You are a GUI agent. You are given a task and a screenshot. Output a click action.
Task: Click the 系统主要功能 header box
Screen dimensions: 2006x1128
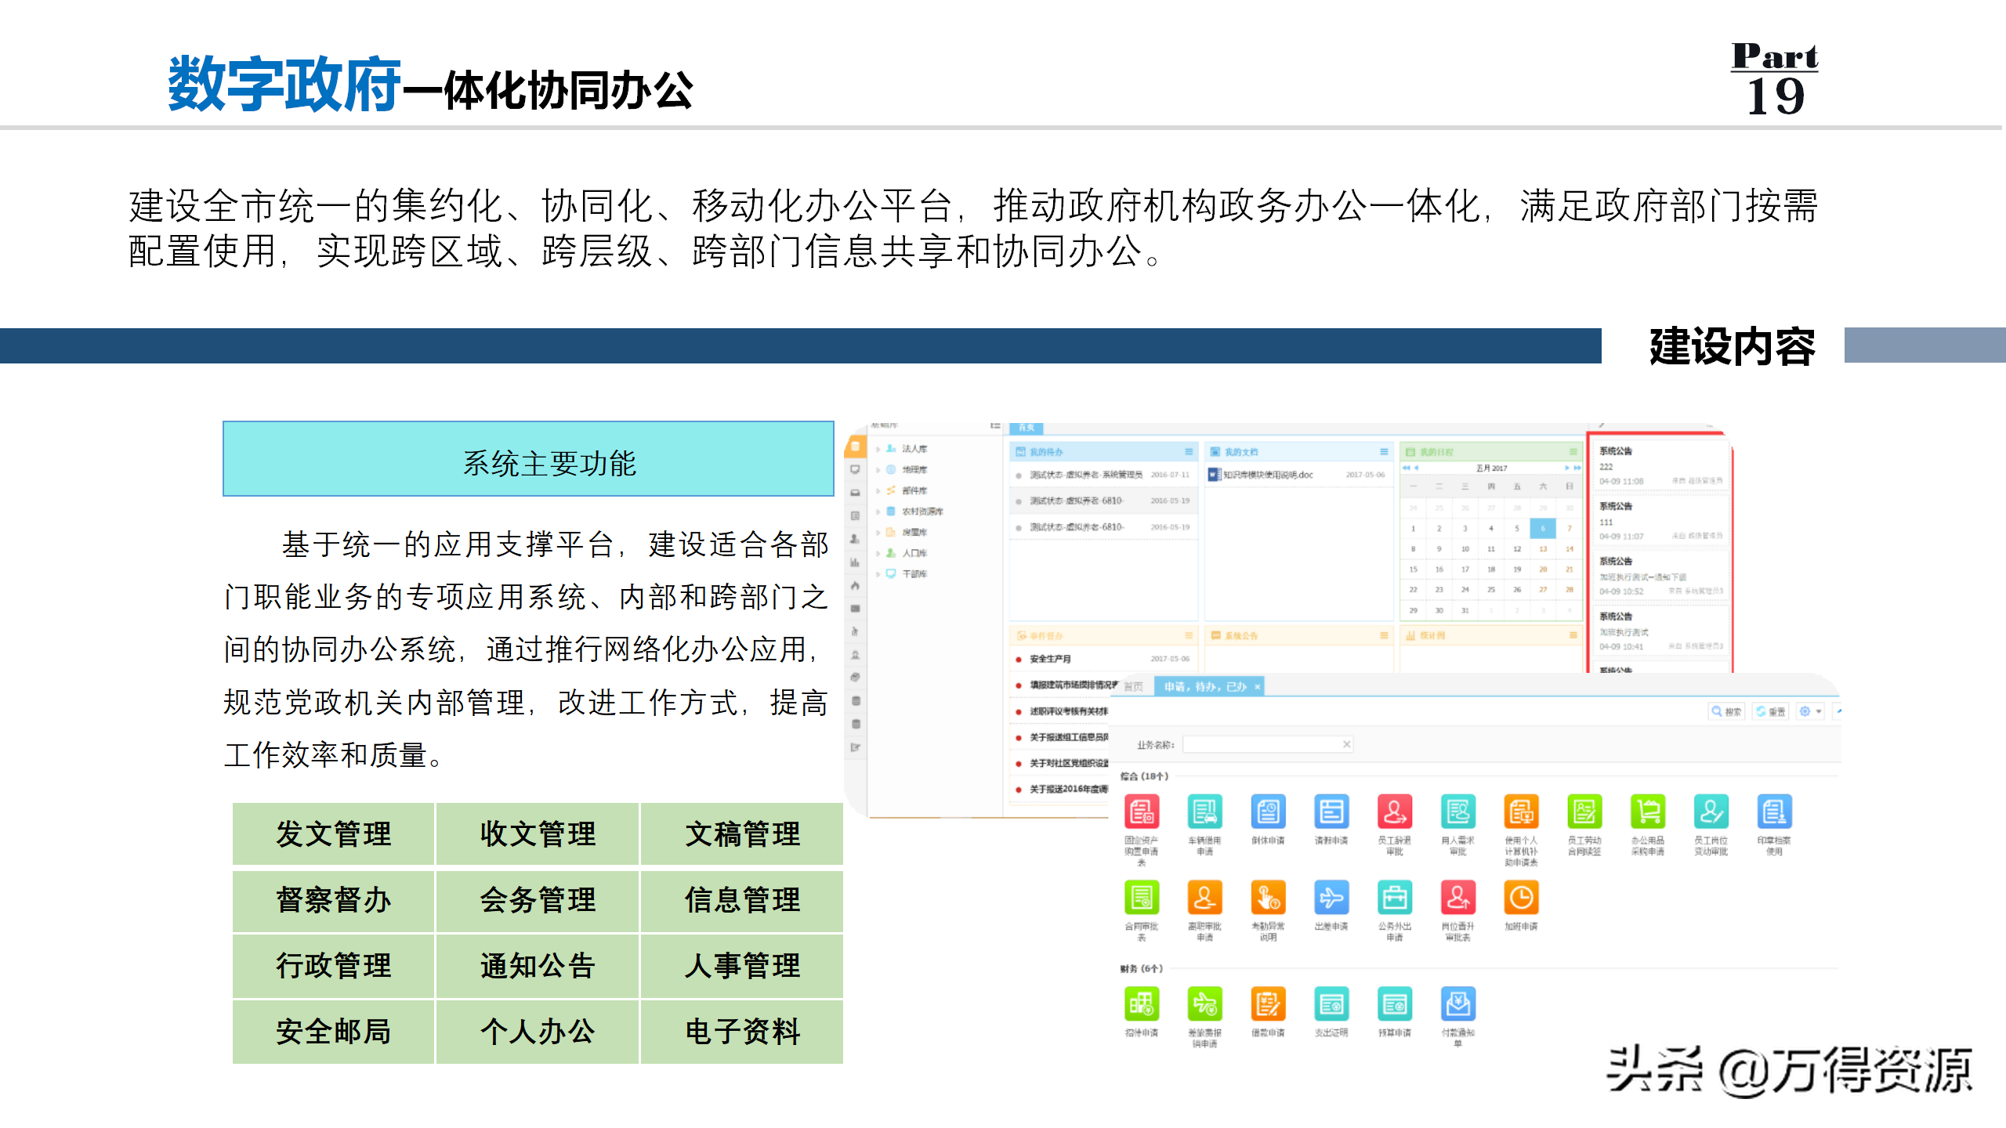[x=528, y=459]
